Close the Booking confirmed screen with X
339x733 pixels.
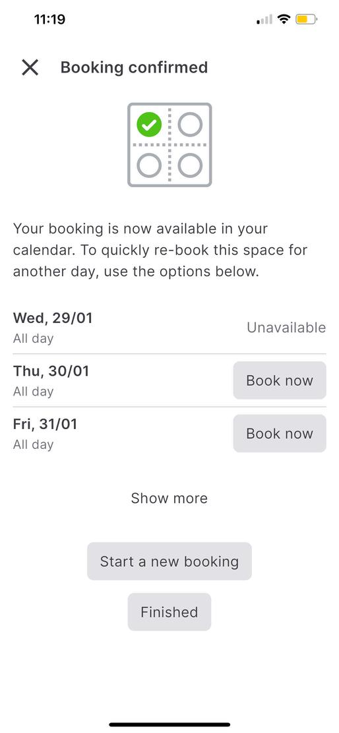[x=30, y=68]
